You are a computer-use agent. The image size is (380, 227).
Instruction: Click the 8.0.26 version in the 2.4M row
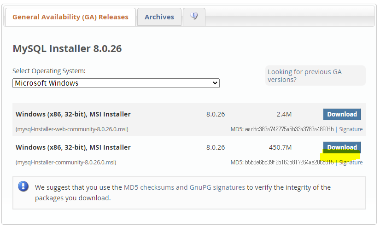(x=216, y=114)
